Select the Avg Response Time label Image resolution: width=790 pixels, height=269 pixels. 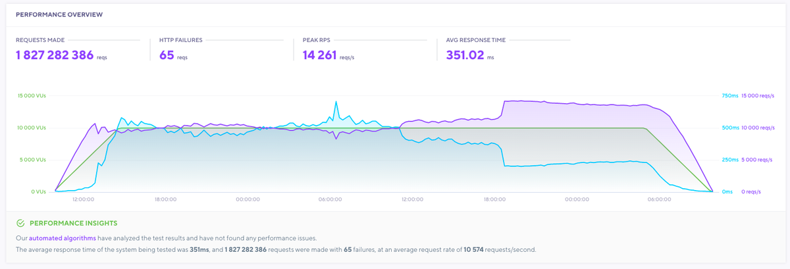[x=476, y=40]
